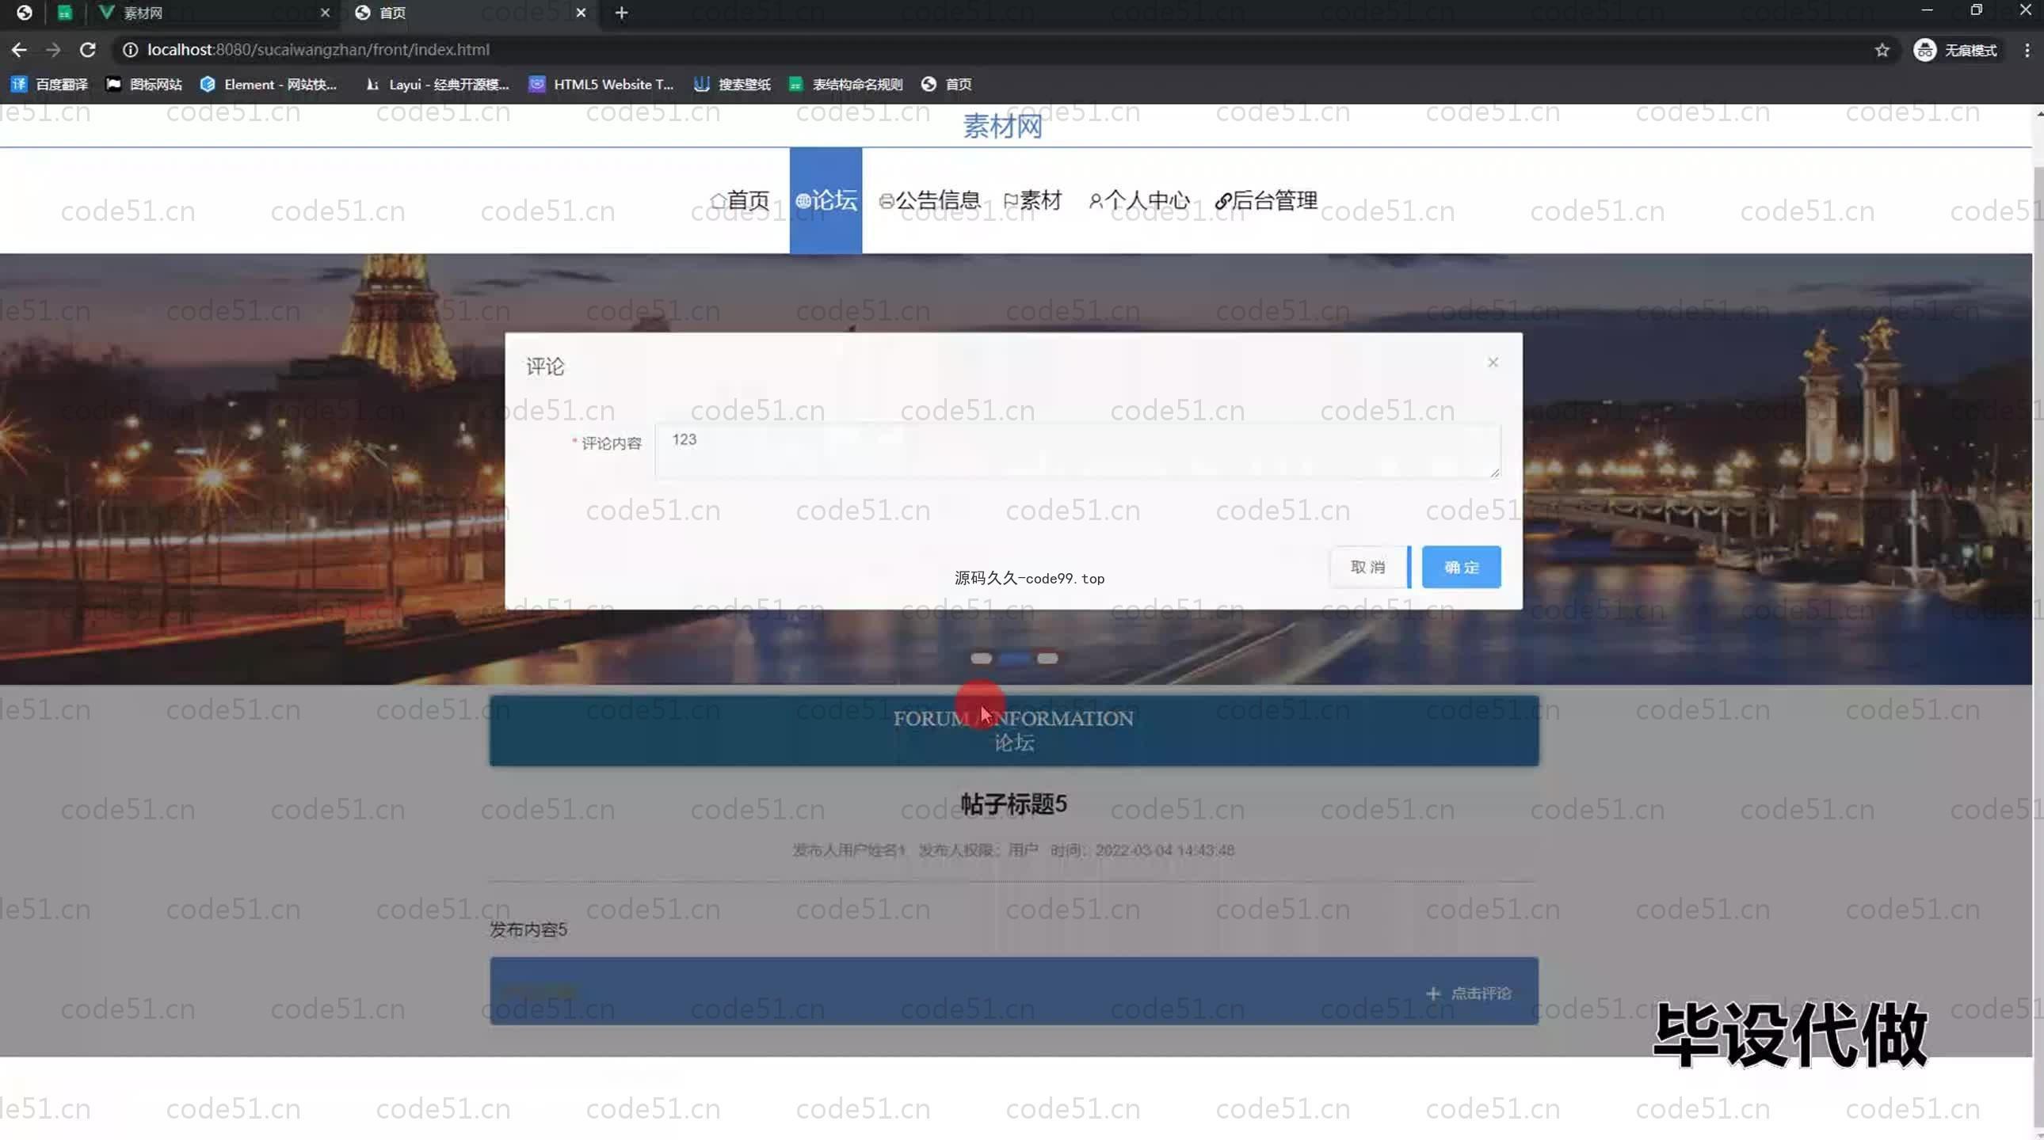Close the 评论 dialog with the X
The width and height of the screenshot is (2044, 1140).
[x=1493, y=363]
